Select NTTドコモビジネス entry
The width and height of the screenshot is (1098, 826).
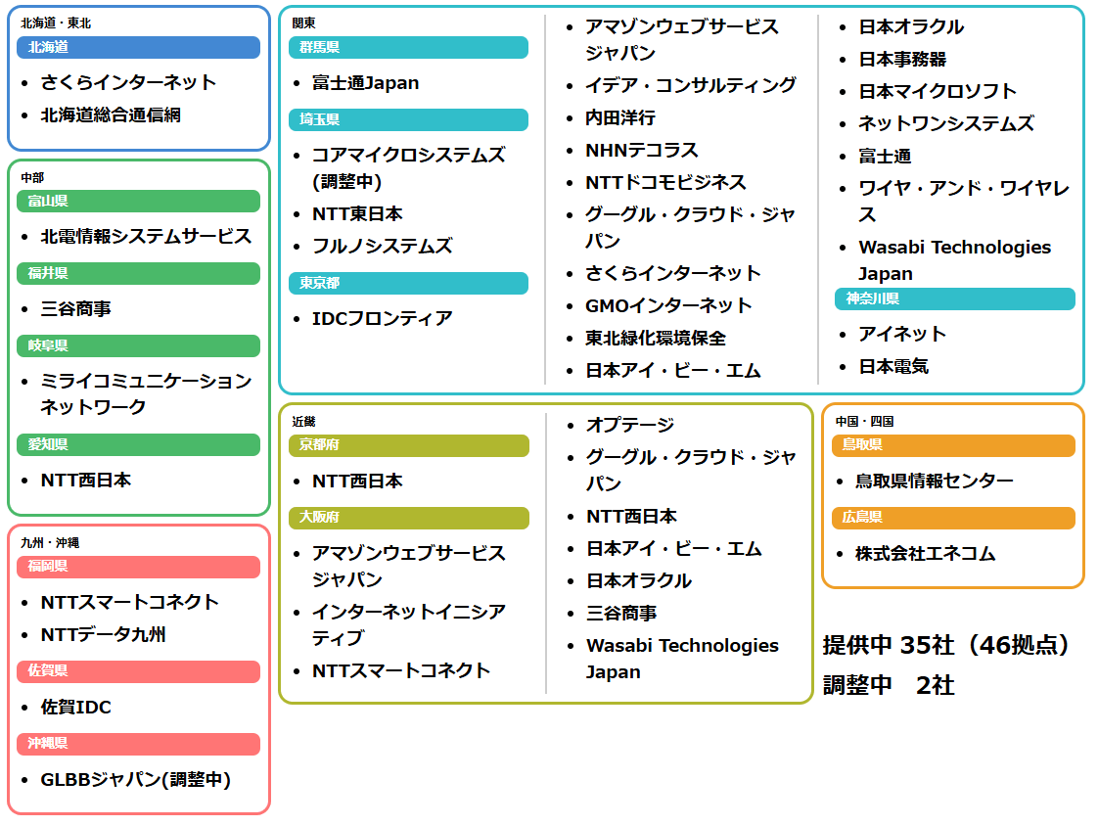(665, 183)
